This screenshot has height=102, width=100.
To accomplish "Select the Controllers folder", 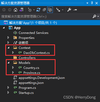I will tap(27, 58).
